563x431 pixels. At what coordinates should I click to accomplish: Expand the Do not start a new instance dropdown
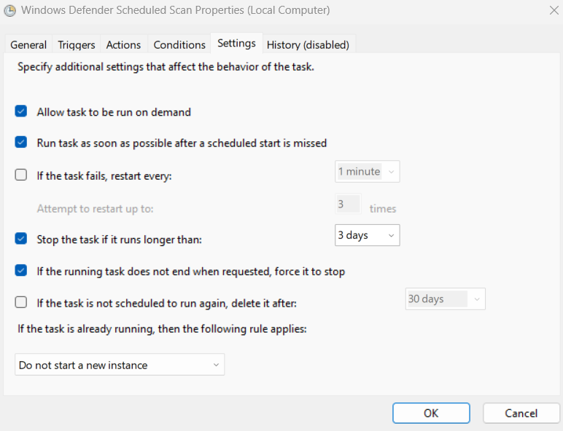point(120,365)
